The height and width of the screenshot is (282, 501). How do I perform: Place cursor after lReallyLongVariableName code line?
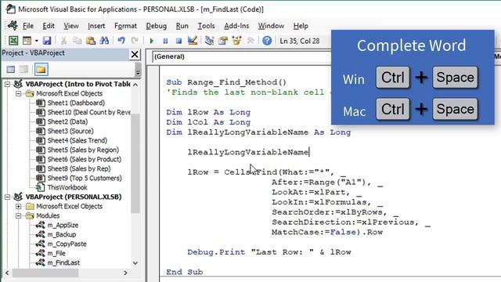click(x=309, y=152)
